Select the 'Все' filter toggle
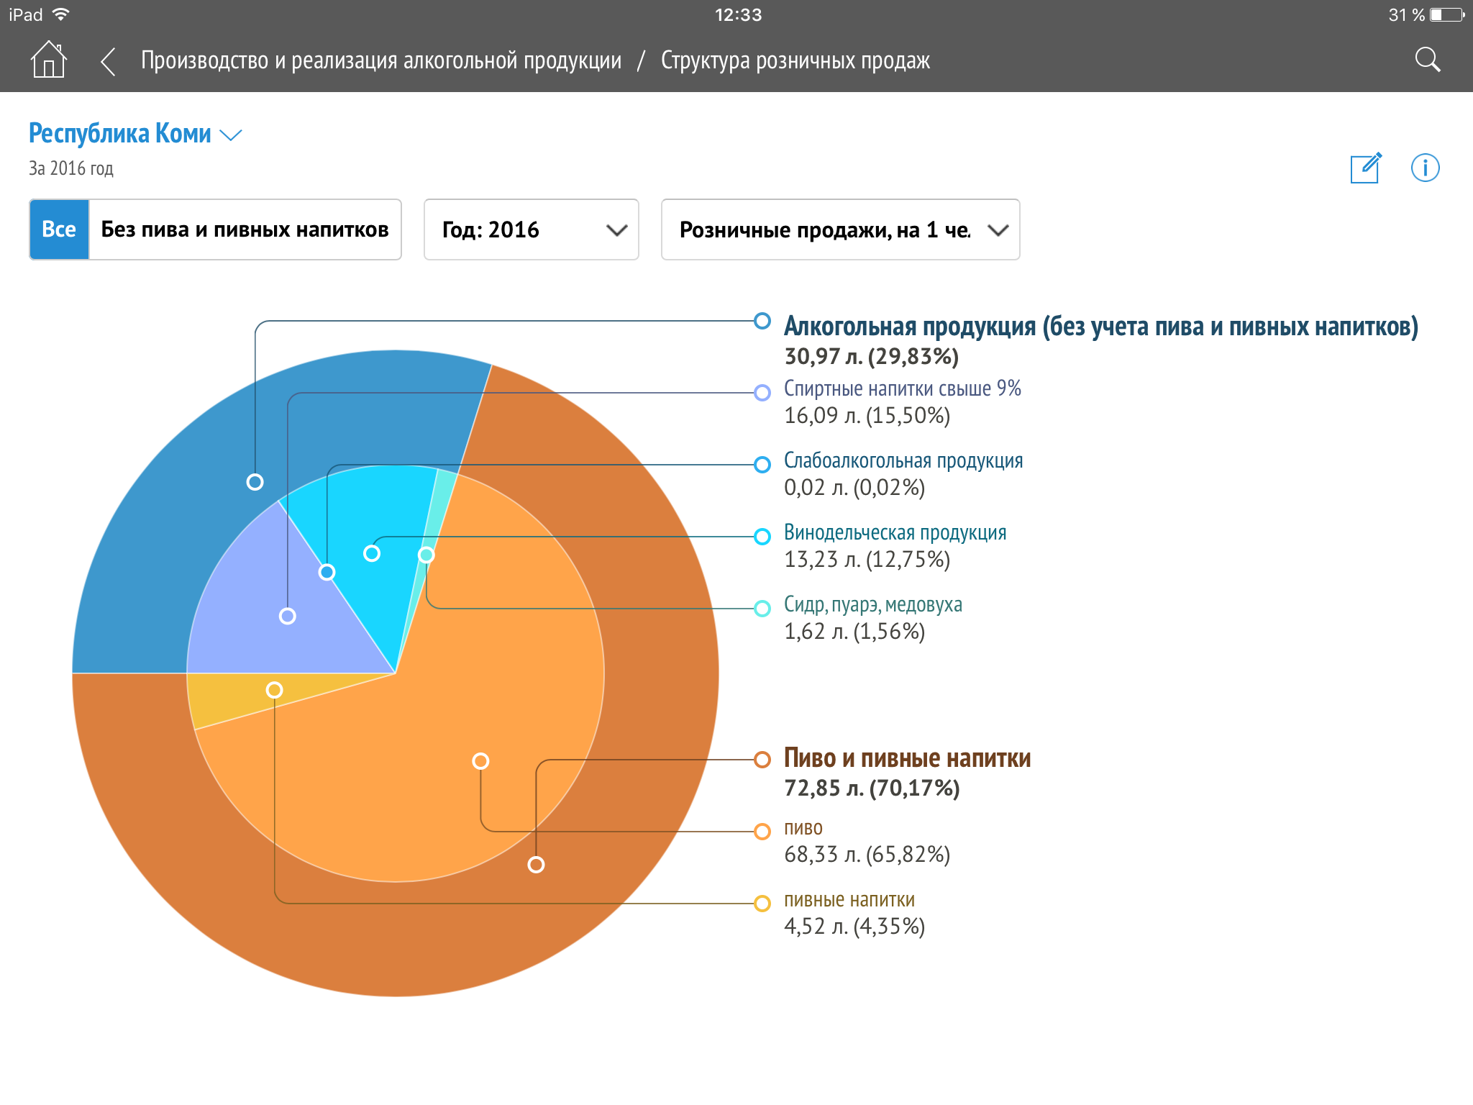 pos(59,229)
